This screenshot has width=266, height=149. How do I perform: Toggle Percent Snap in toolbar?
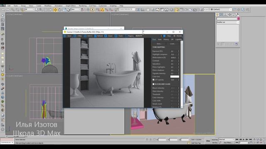(106, 10)
